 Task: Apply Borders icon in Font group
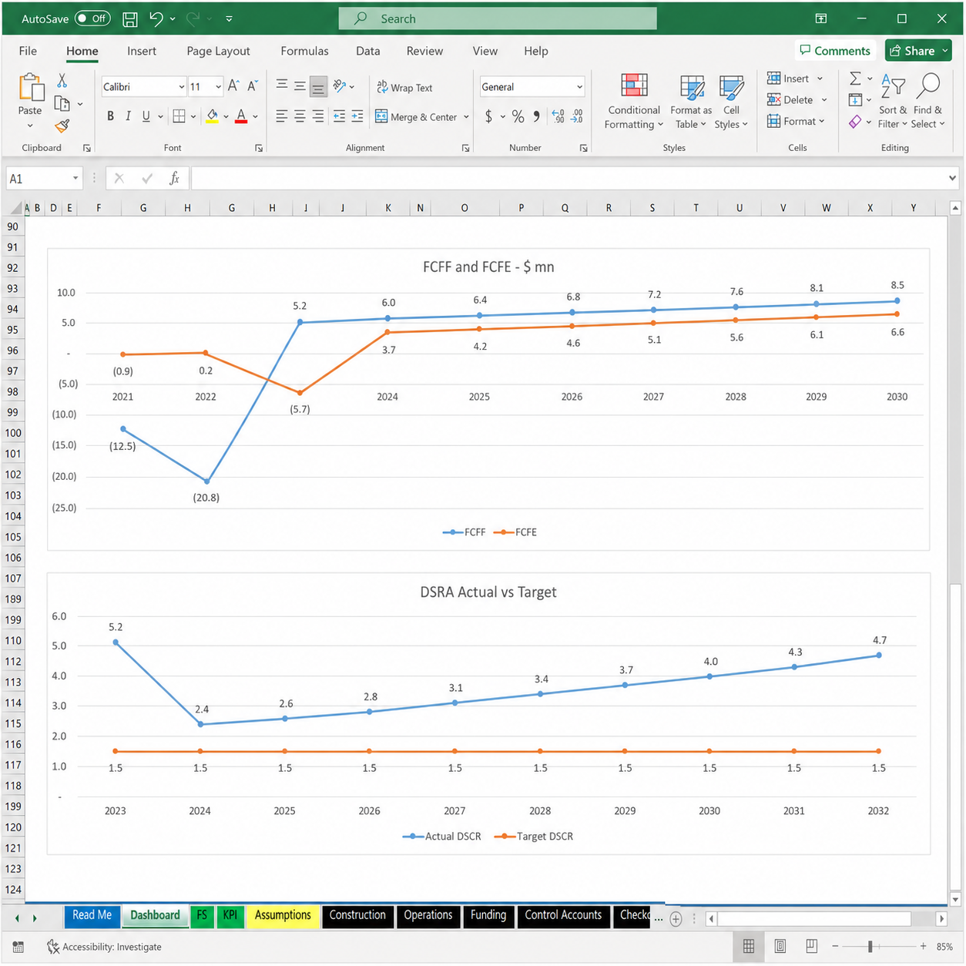point(179,116)
